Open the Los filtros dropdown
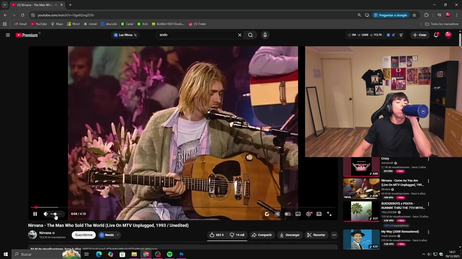The image size is (462, 259). (125, 35)
